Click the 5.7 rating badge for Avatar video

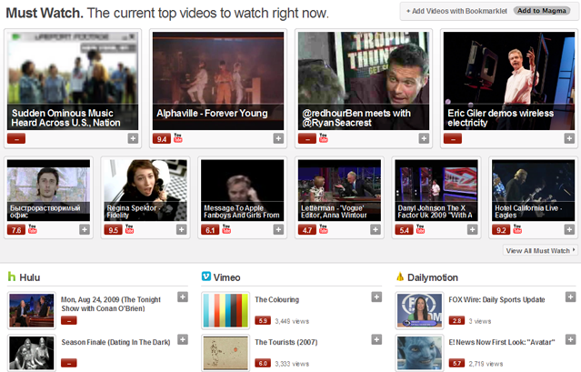456,363
